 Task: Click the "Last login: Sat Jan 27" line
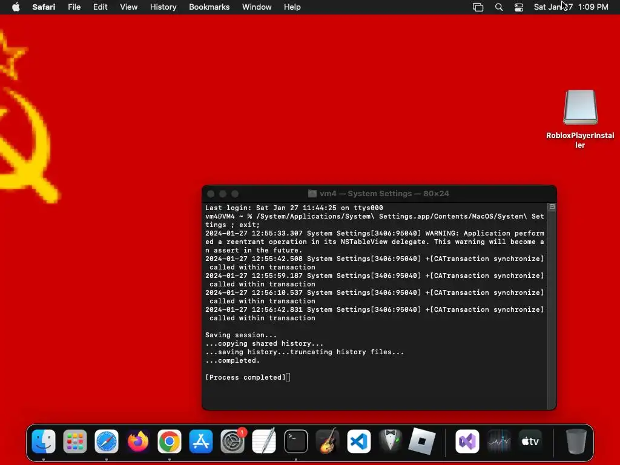(294, 208)
